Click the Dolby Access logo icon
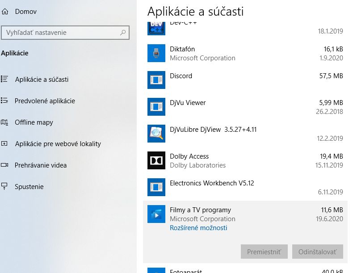353x273 pixels. pyautogui.click(x=156, y=161)
